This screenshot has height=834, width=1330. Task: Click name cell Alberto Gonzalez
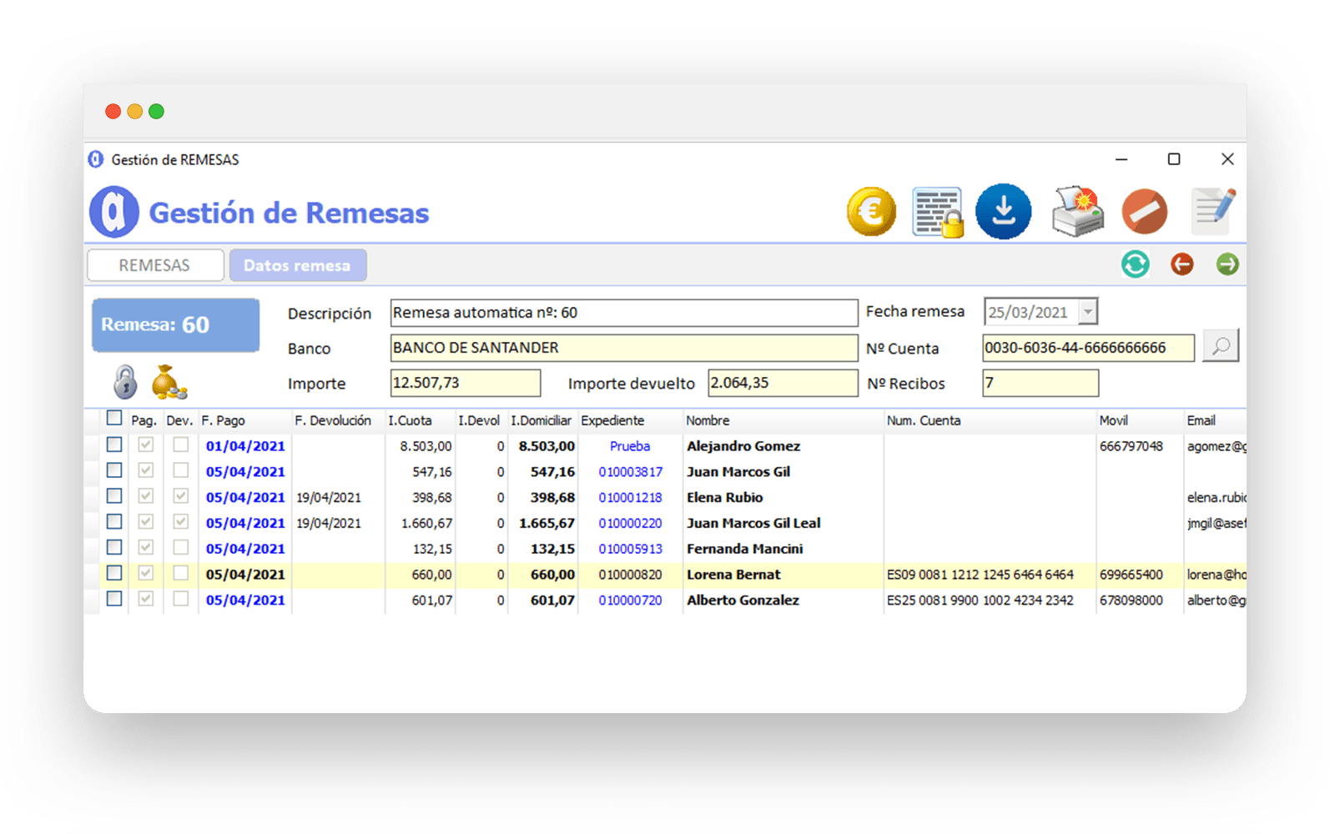click(x=743, y=600)
